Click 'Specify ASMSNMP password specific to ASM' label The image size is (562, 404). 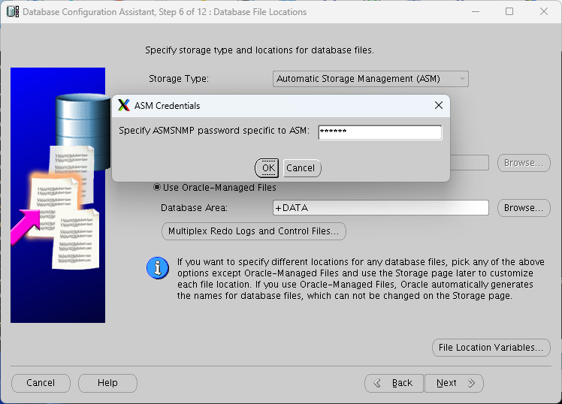tap(214, 131)
